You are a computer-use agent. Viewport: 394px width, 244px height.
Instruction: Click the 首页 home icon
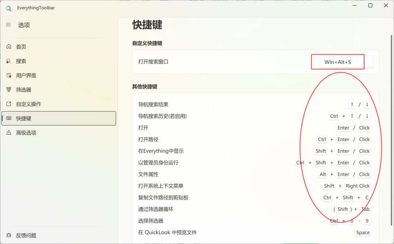point(9,47)
